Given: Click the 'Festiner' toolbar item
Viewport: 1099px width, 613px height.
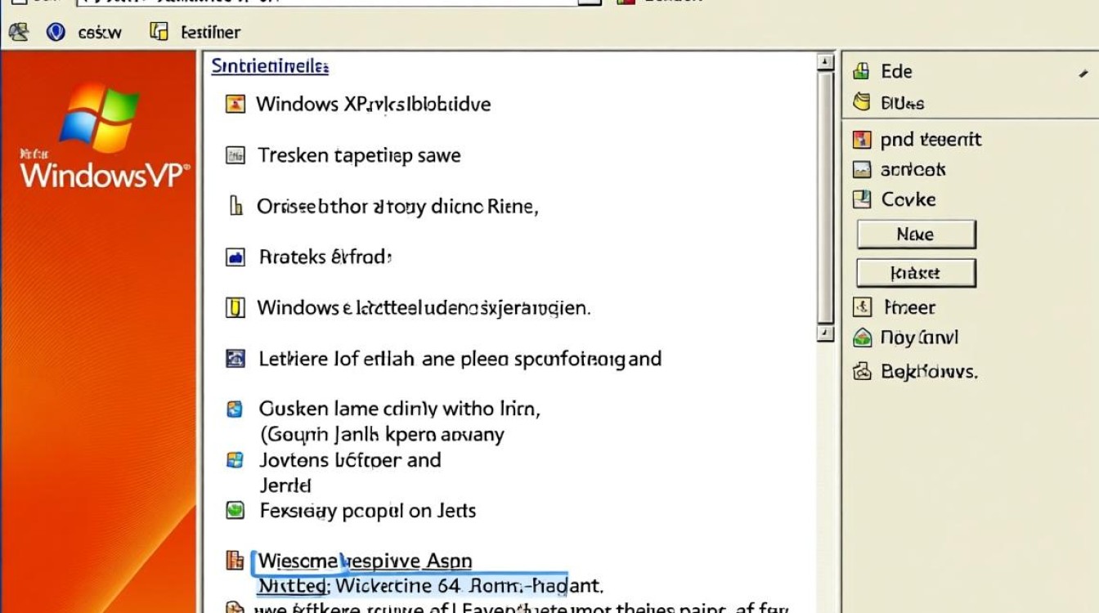Looking at the screenshot, I should [196, 32].
